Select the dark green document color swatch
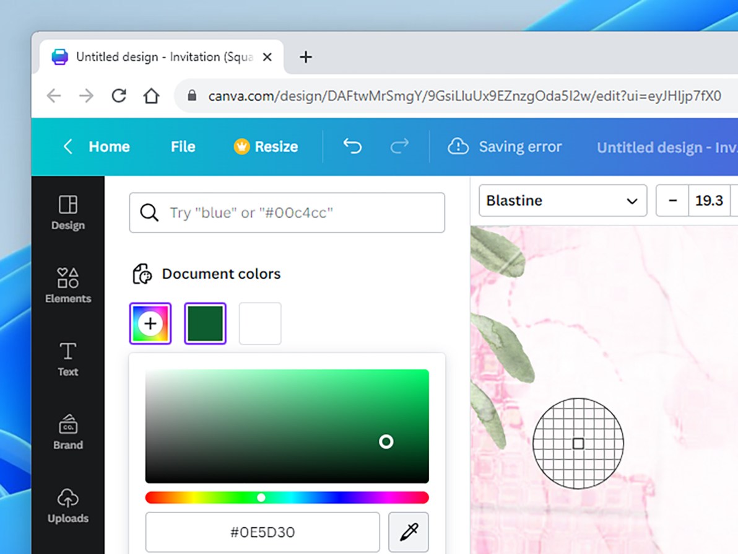 205,322
